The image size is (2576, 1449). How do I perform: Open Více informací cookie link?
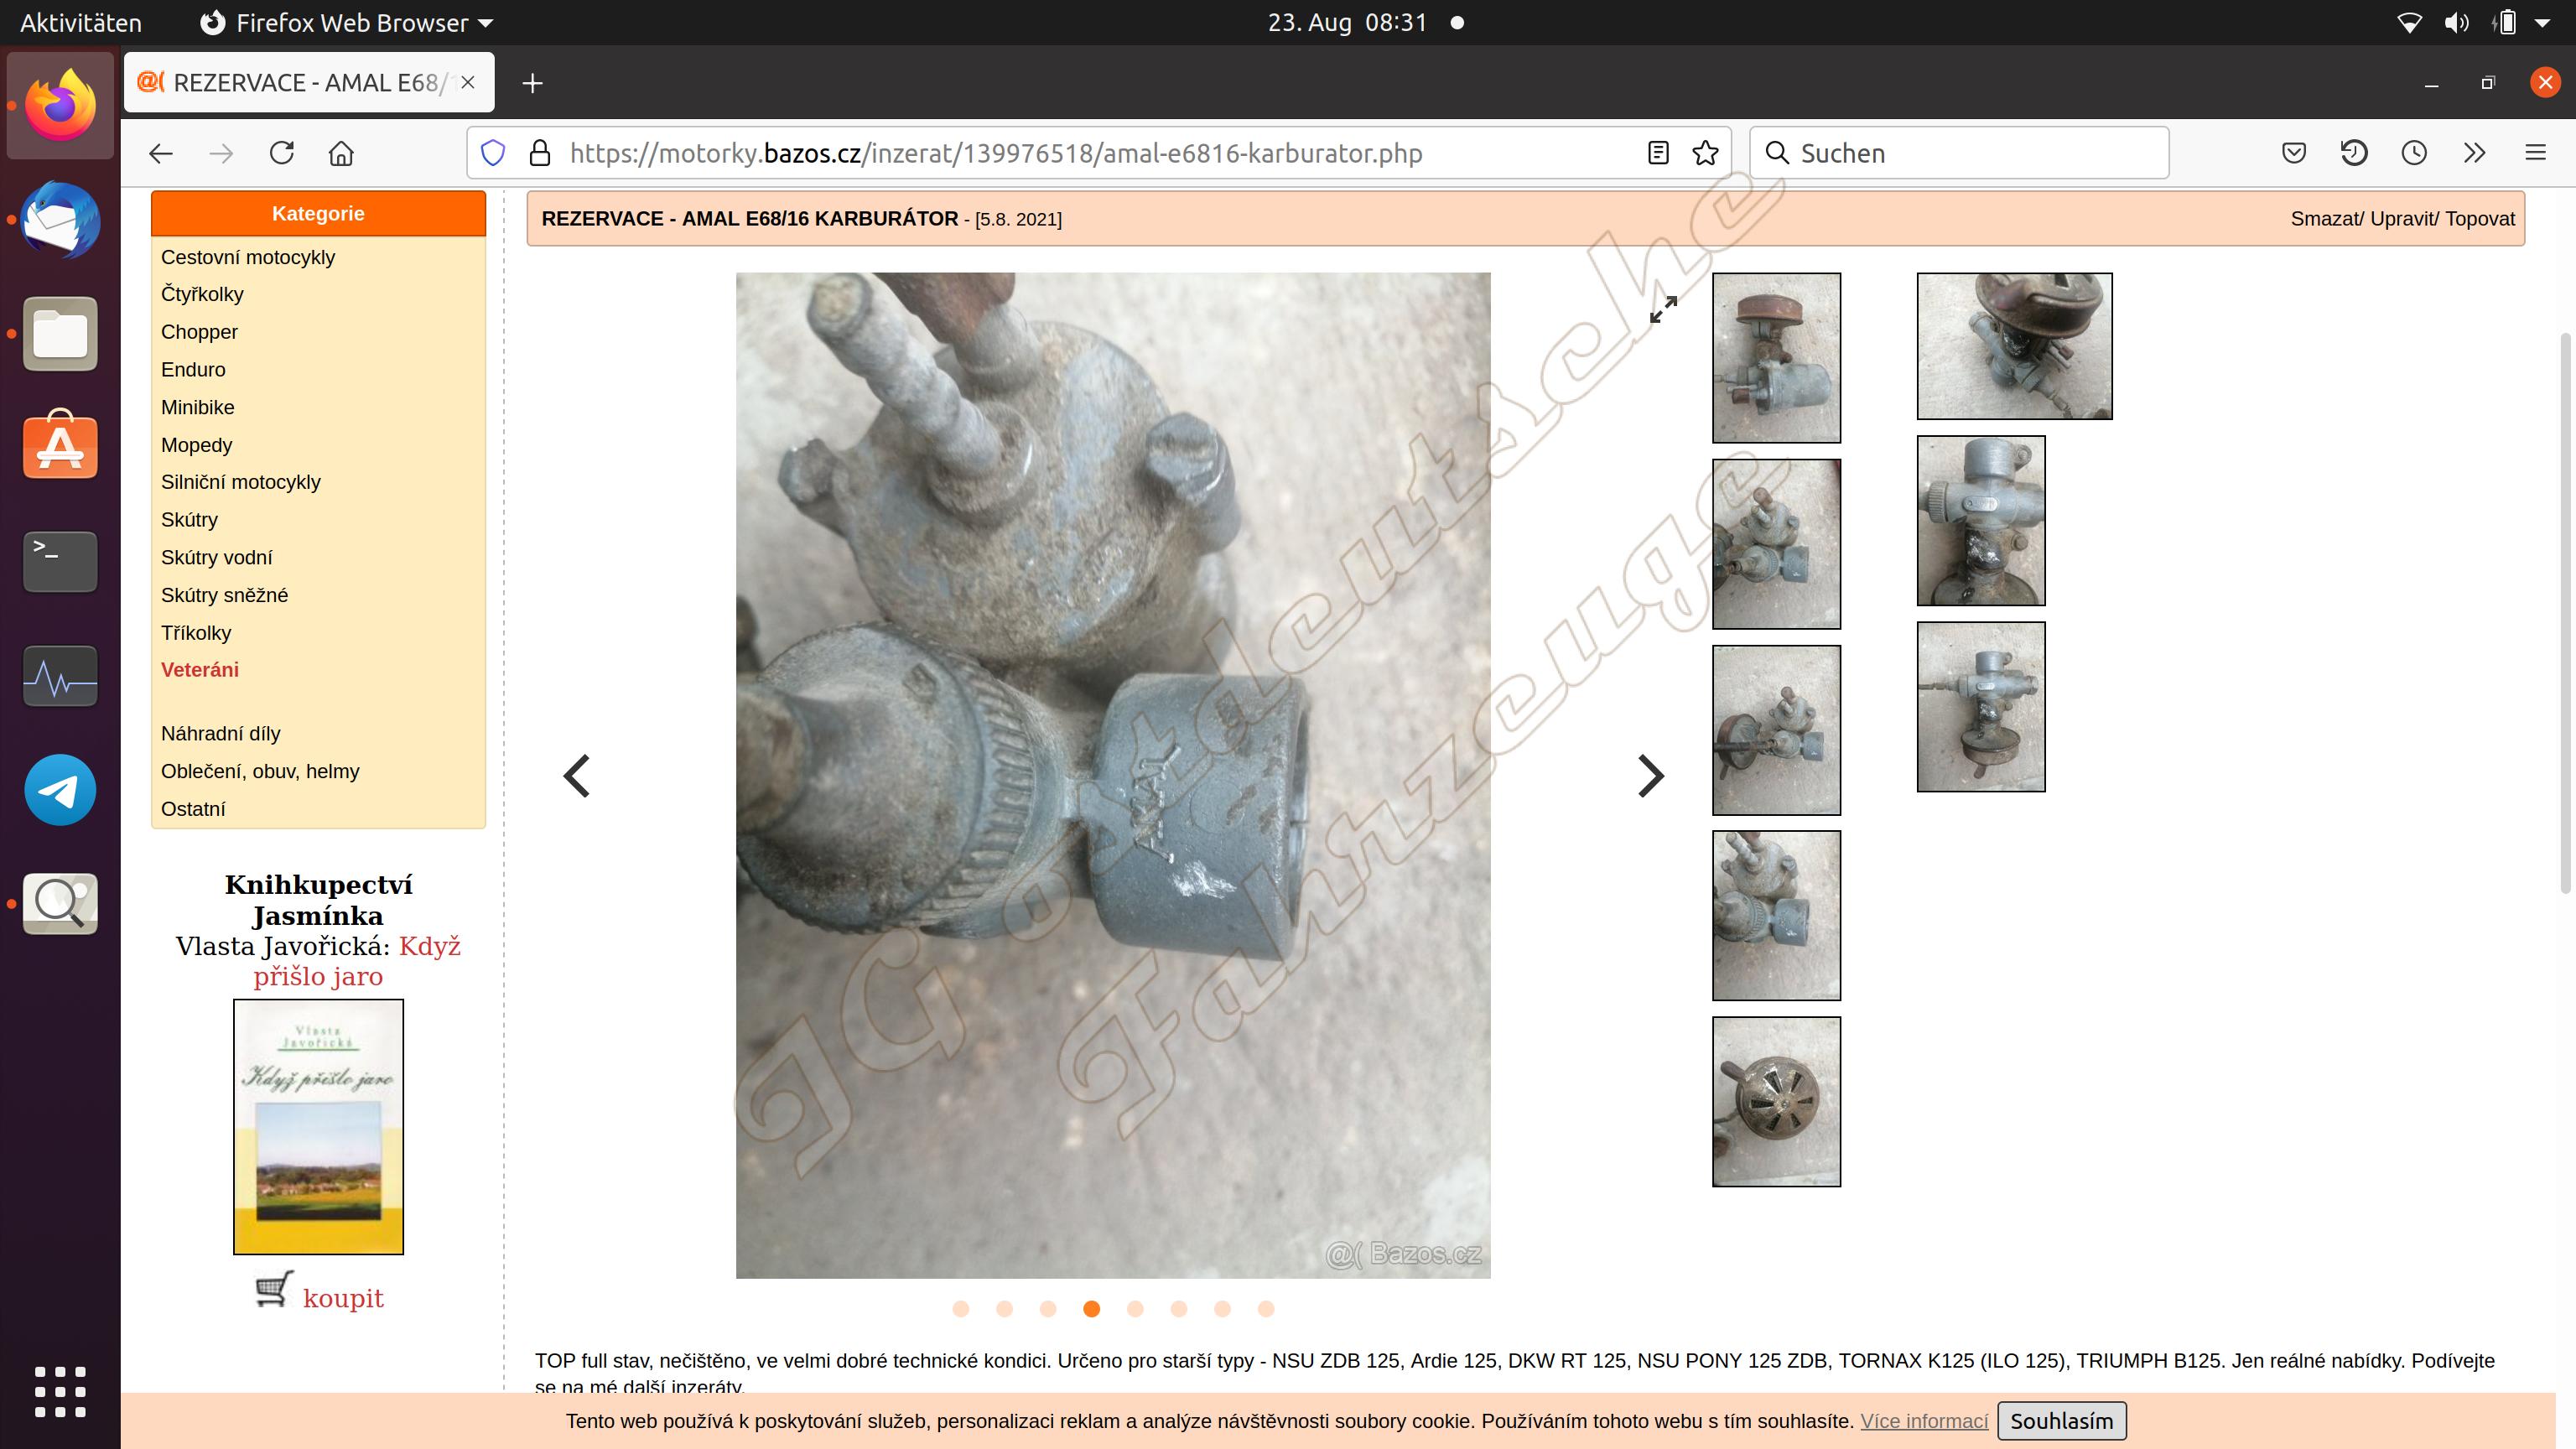[x=1924, y=1421]
